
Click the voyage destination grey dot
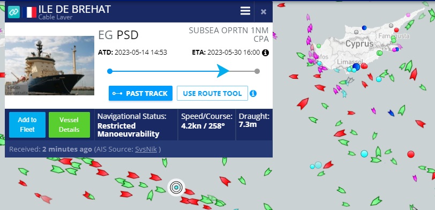click(257, 71)
